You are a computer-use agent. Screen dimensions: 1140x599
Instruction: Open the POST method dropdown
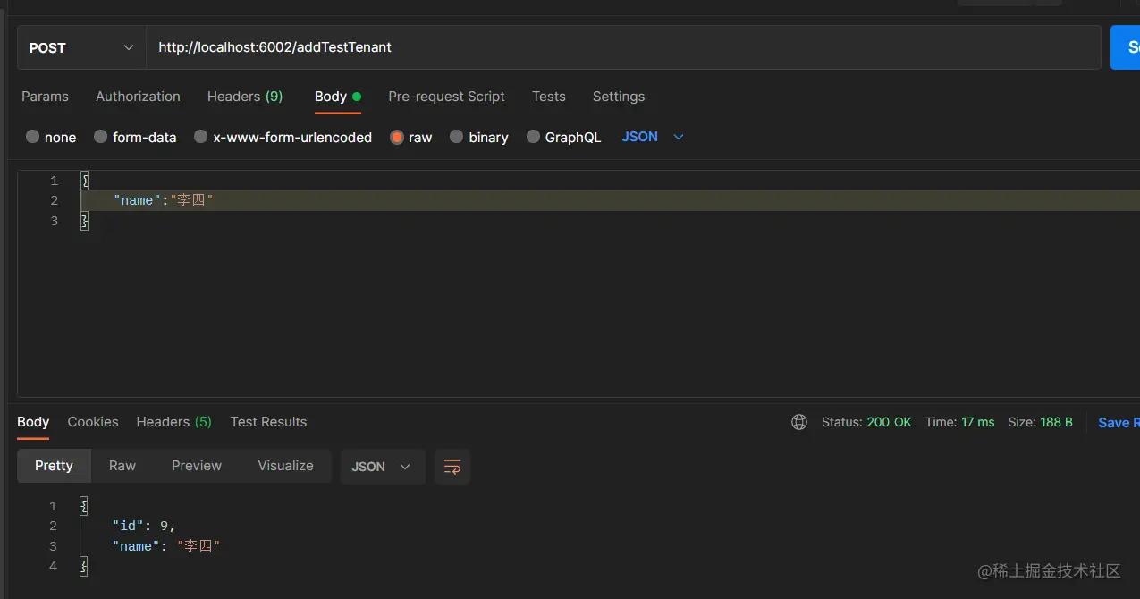[81, 47]
